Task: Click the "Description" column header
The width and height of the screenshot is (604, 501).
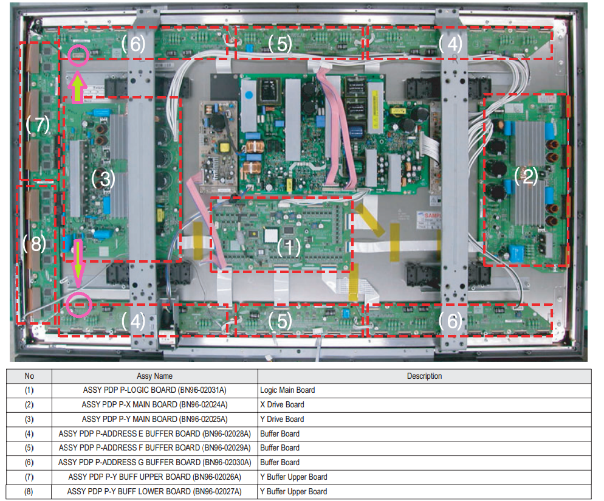Action: point(425,376)
